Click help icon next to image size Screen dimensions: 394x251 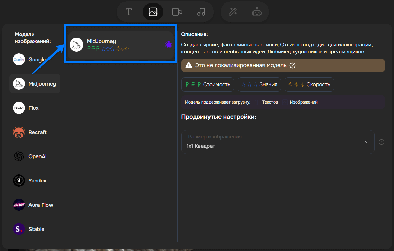[x=382, y=142]
